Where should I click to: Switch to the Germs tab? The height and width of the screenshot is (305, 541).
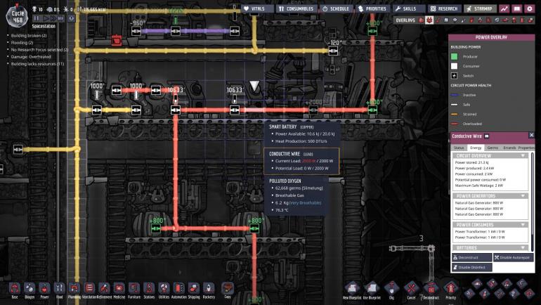click(493, 148)
